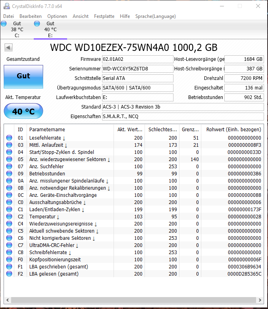Screen dimensions: 268x309
Task: Click the scrollbar left arrow
Action: (8, 300)
